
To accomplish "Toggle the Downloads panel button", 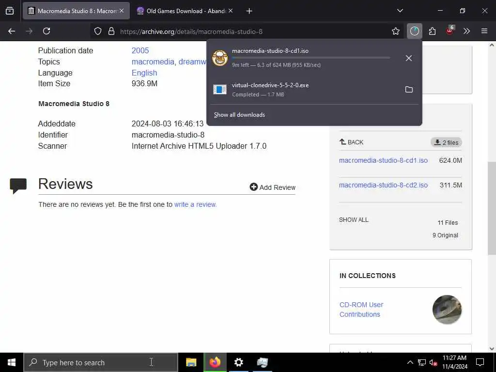I will 415,31.
